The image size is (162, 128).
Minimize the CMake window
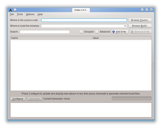tap(142, 10)
